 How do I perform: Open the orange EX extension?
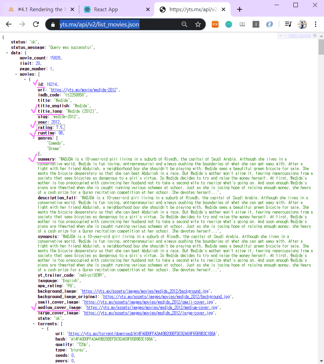coord(215,24)
